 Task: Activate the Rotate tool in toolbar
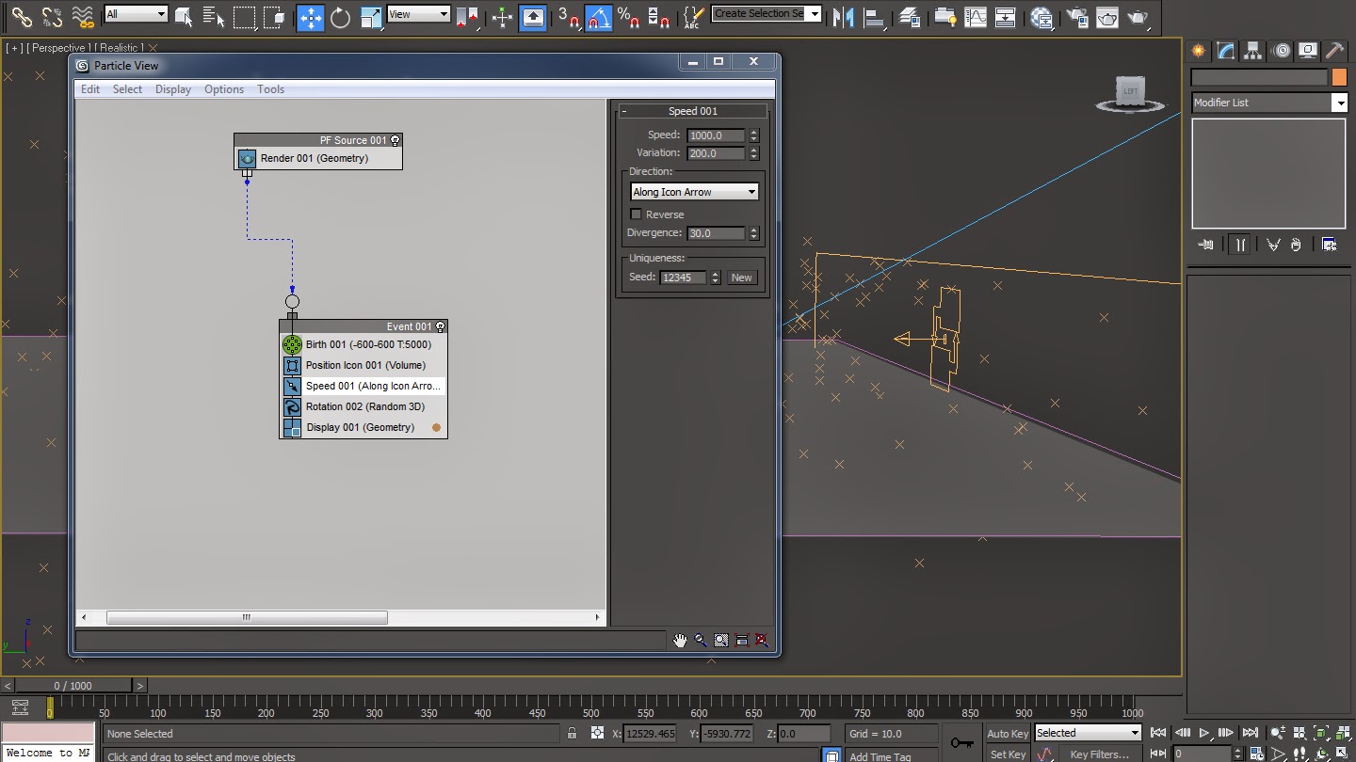pyautogui.click(x=340, y=17)
